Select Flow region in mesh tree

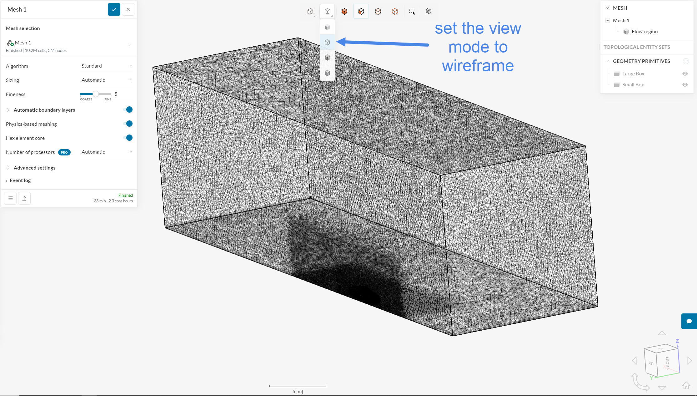tap(644, 31)
